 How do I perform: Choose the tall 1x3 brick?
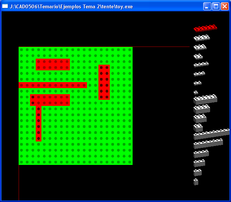199,163
